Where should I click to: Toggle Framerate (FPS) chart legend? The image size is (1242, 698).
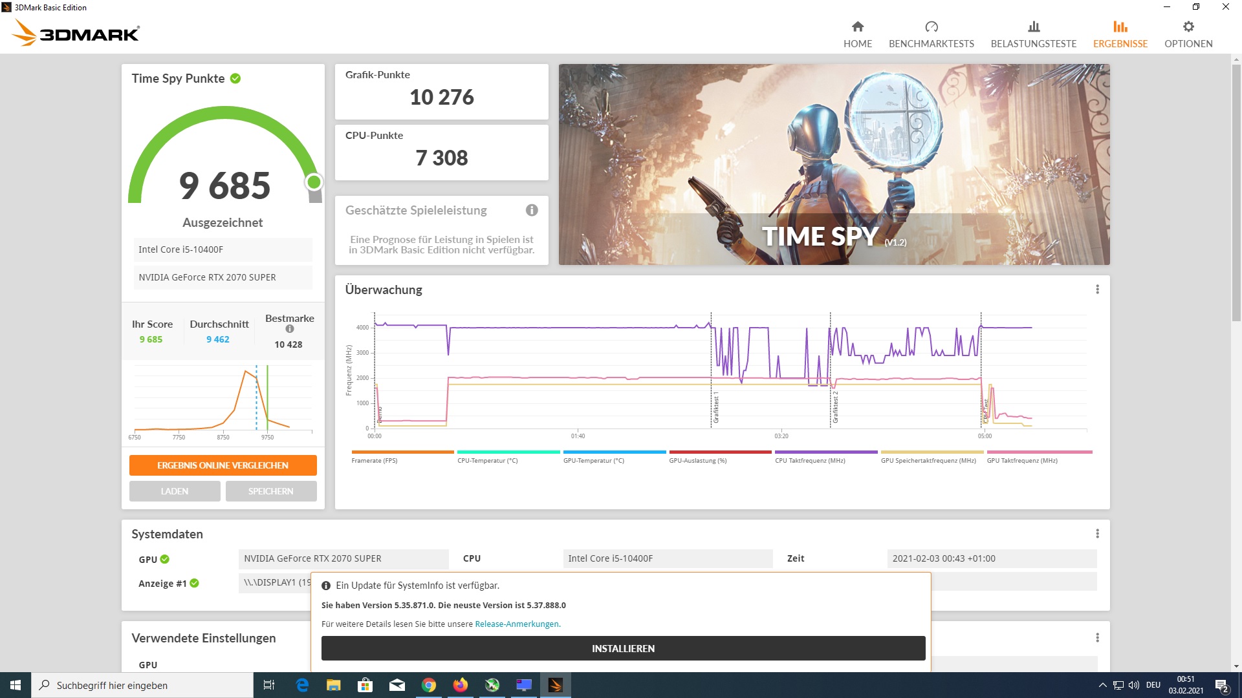(x=375, y=460)
